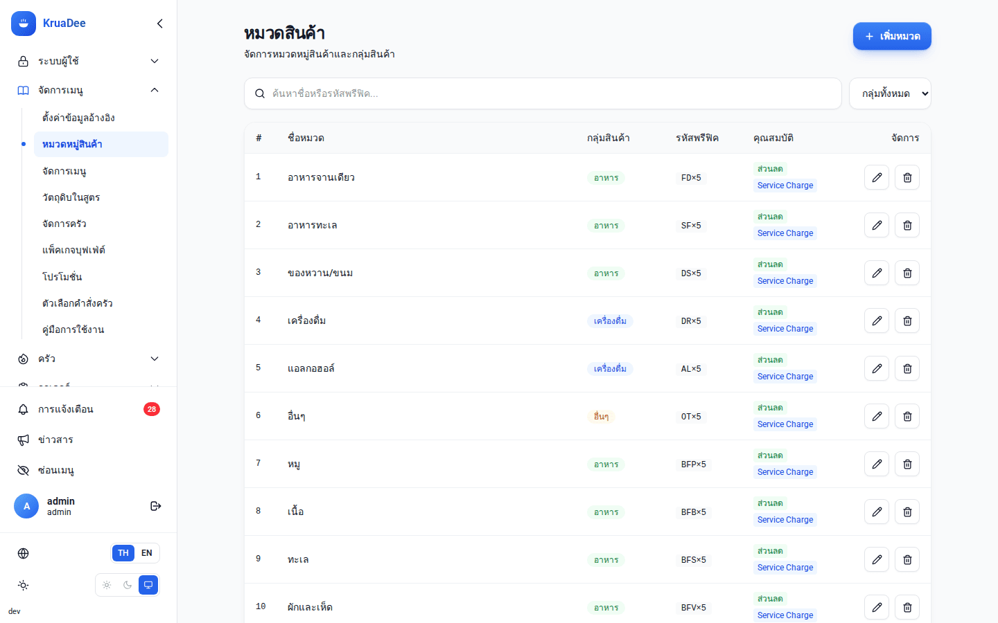
Task: Log out using the sign-out icon
Action: point(156,506)
